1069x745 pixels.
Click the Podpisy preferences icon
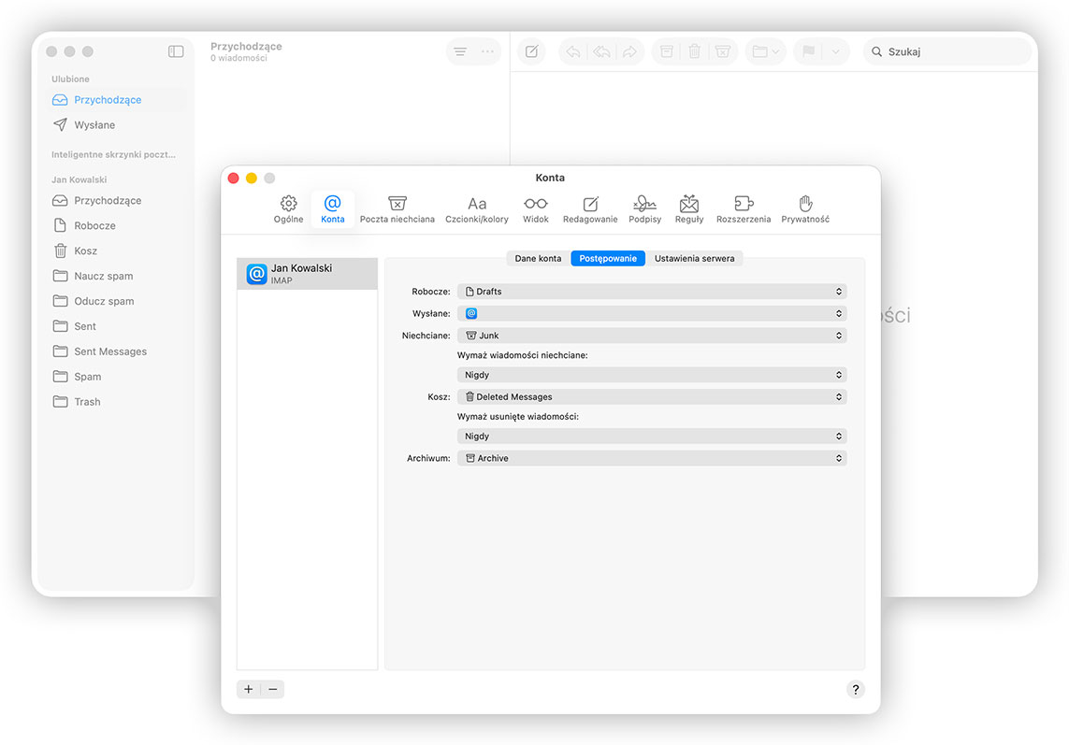tap(644, 208)
